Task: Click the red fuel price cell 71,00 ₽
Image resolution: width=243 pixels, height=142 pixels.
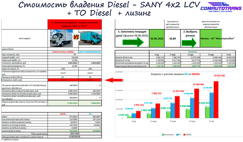Action: point(63,80)
